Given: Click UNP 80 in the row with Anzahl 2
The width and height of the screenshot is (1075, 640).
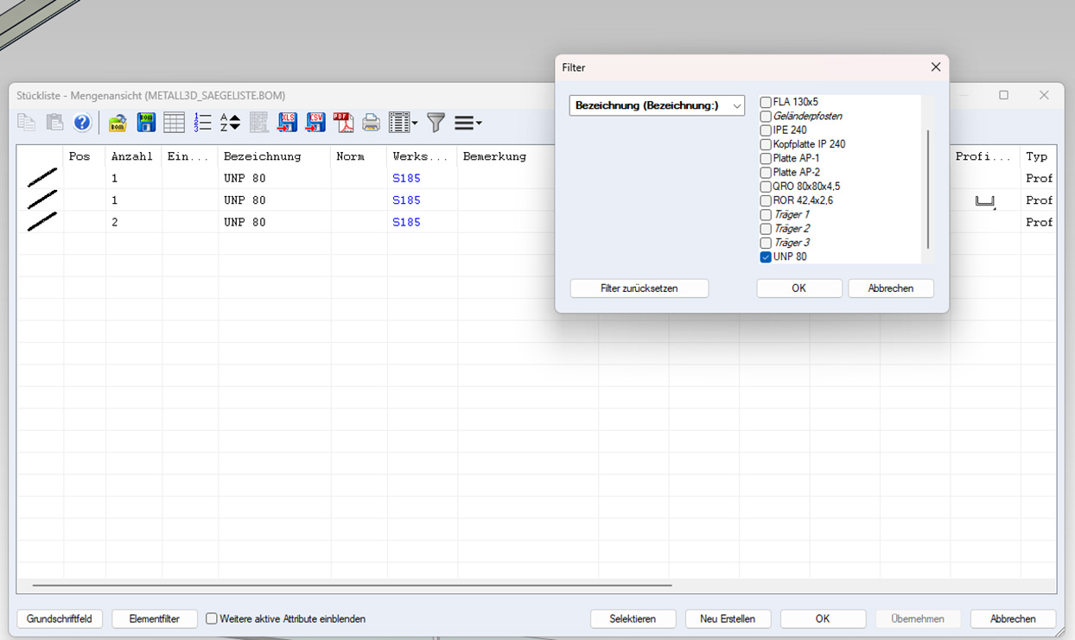Looking at the screenshot, I should tap(245, 222).
